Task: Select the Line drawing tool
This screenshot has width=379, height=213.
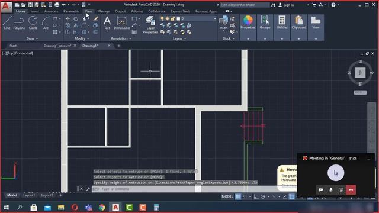Action: (7, 22)
